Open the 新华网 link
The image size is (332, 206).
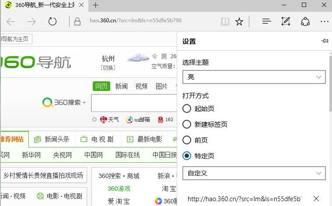click(31, 155)
